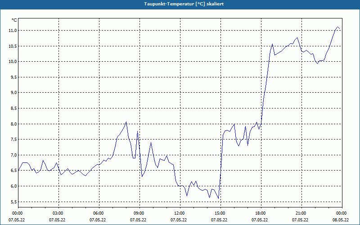Select the "07.05.22" date under 18:00
This screenshot has width=360, height=225.
260,220
